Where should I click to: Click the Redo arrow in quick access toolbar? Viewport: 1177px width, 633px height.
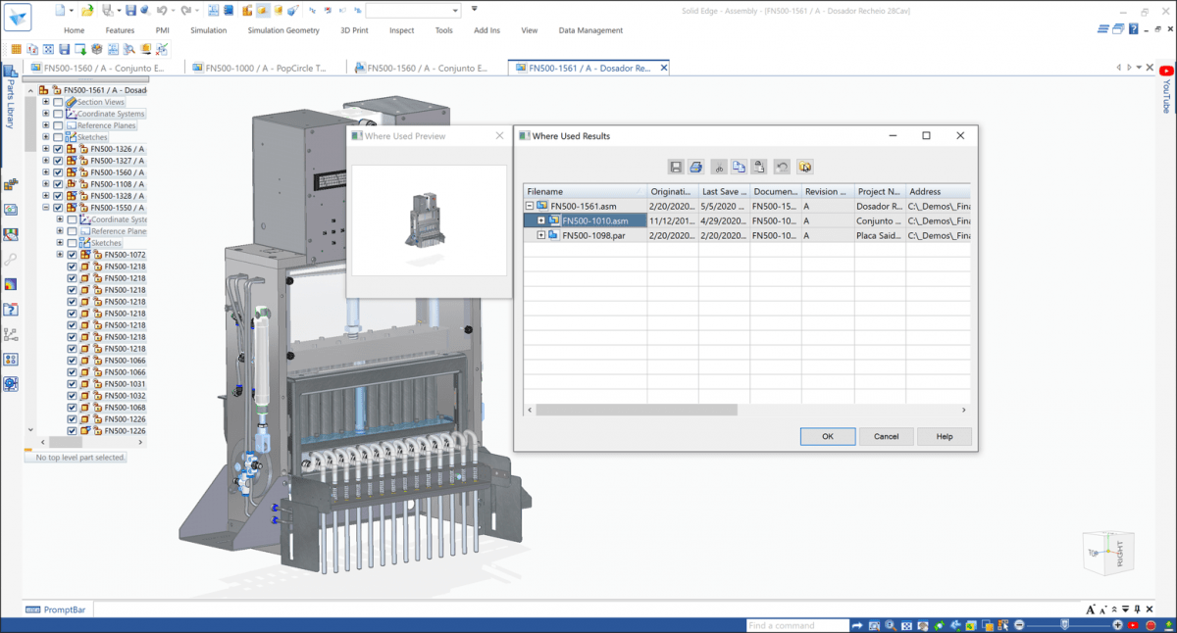tap(185, 10)
